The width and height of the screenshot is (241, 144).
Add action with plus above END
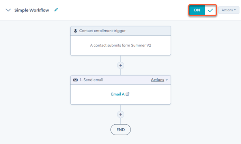121,114
